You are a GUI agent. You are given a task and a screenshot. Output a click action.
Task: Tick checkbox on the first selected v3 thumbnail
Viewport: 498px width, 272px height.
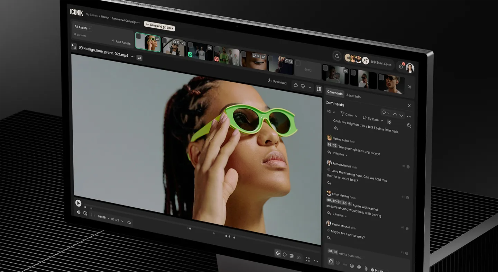(139, 36)
